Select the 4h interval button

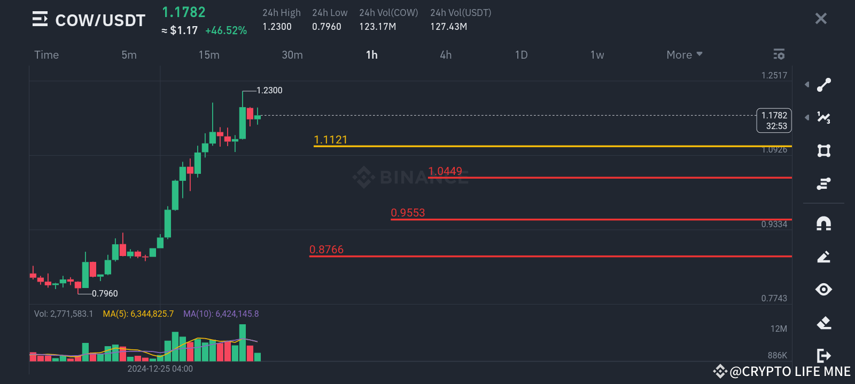[446, 54]
